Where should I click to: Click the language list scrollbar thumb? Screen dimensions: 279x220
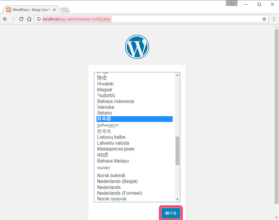(177, 151)
